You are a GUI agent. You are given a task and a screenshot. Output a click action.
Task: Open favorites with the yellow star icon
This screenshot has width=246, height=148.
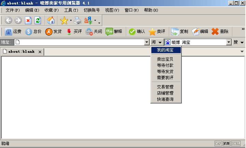click(64, 21)
